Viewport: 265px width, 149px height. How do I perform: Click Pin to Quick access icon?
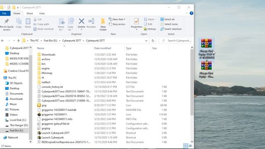pyautogui.click(x=7, y=21)
